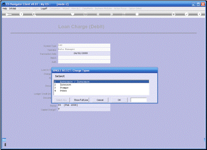Viewport: 207px width, 150px height.
Task: Click the magnifier search icon in toolbar
Action: click(34, 14)
